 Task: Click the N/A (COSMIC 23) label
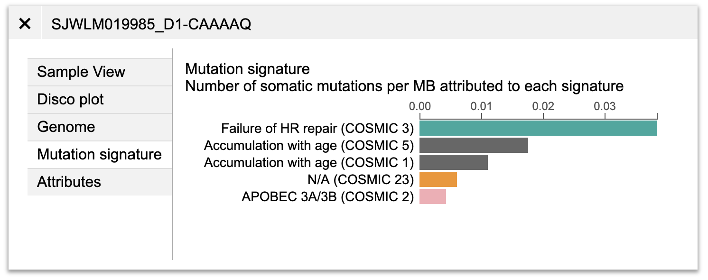[361, 180]
